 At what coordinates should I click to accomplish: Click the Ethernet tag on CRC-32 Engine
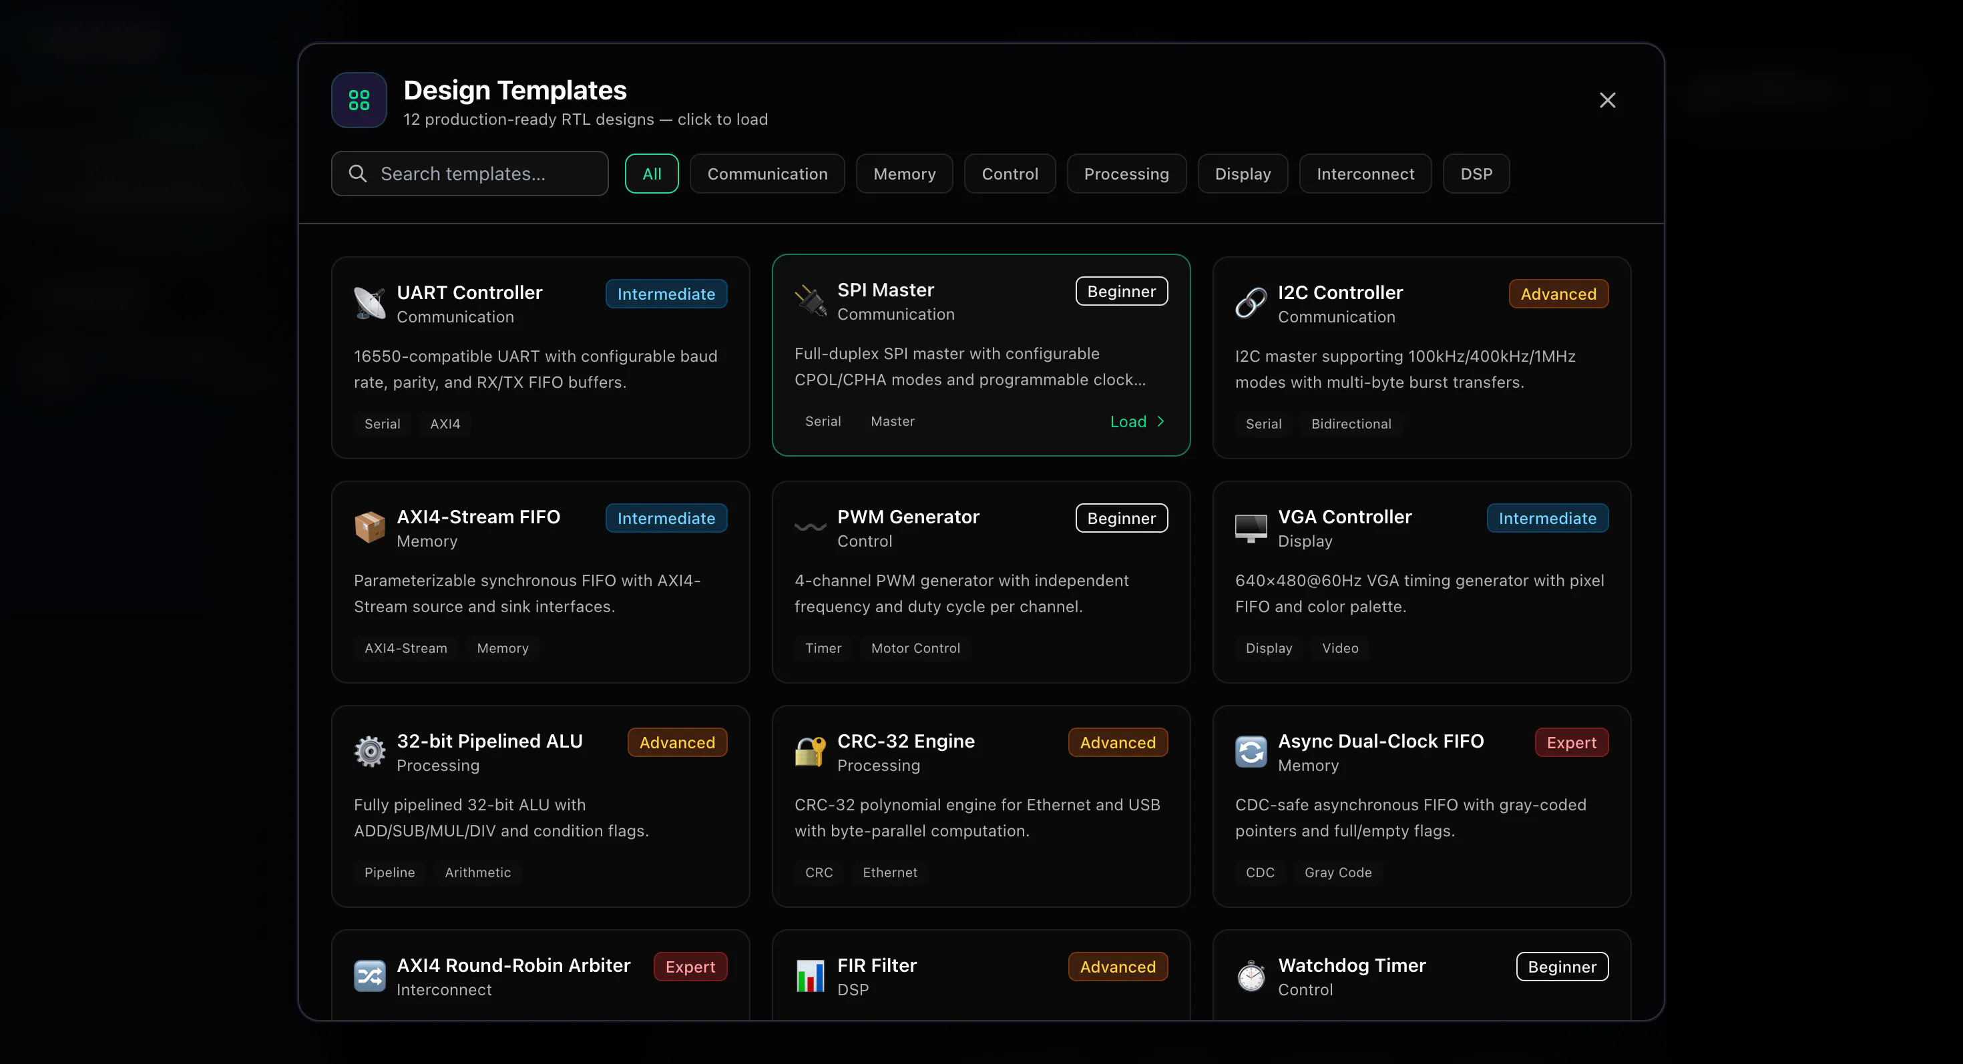click(x=890, y=872)
